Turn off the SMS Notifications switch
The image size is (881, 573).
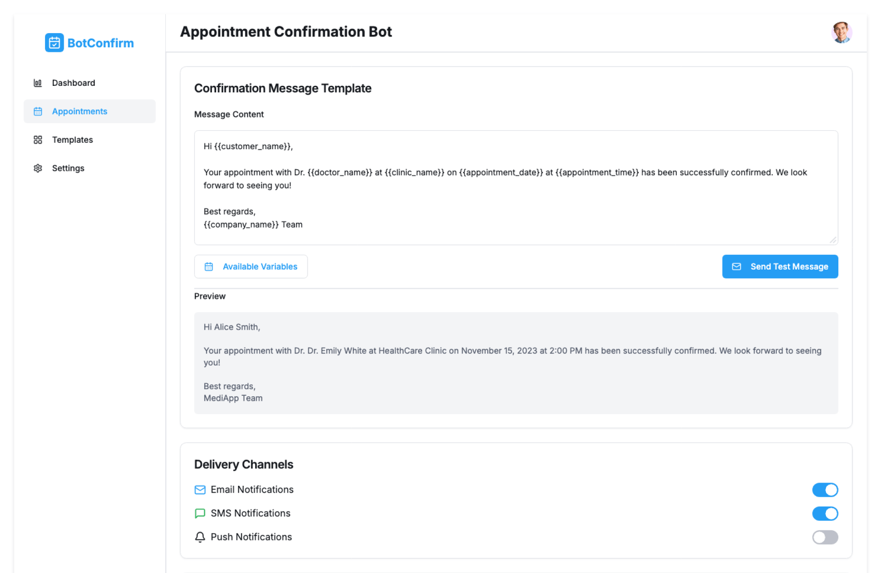tap(825, 513)
